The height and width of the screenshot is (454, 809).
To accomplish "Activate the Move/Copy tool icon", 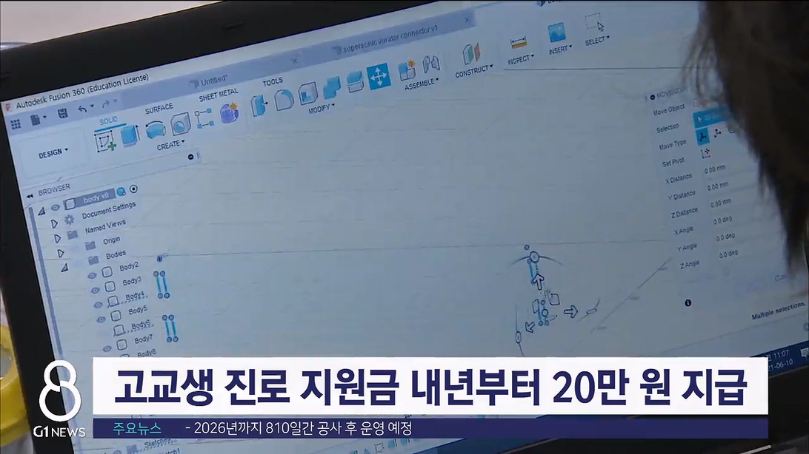I will (x=379, y=77).
